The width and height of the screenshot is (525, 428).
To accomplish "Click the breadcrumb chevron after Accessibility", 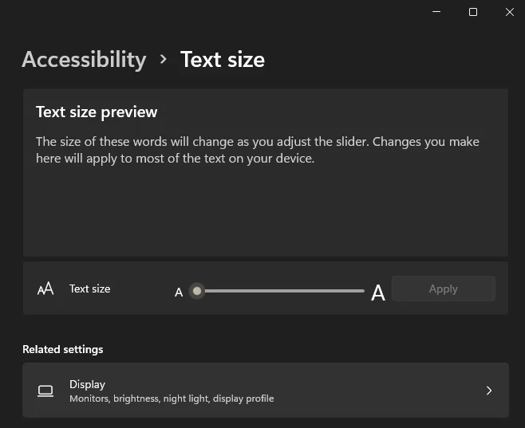I will click(x=164, y=60).
